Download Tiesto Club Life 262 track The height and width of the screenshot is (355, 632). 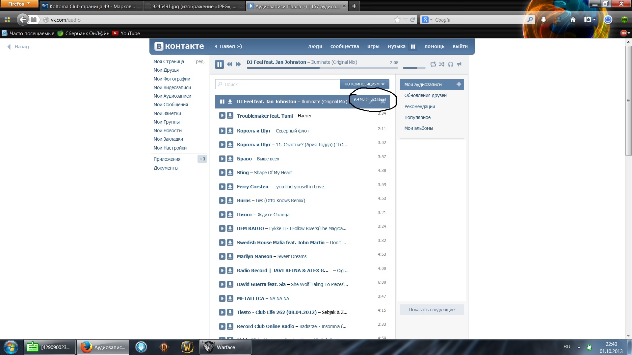(230, 312)
